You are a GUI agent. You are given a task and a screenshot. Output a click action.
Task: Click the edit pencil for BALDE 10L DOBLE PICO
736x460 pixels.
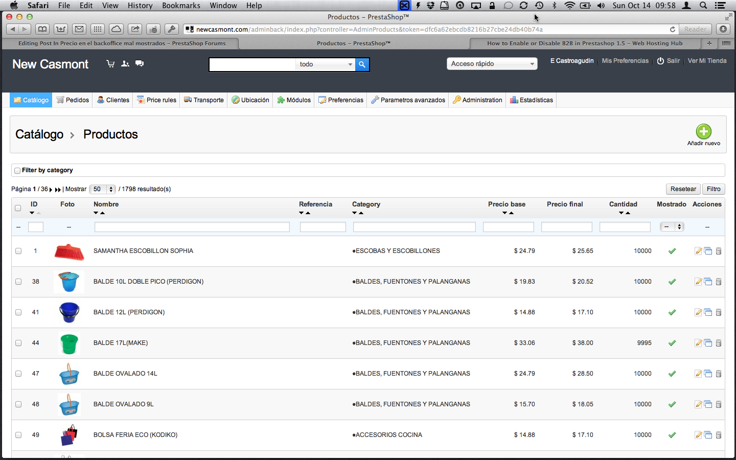(x=698, y=282)
